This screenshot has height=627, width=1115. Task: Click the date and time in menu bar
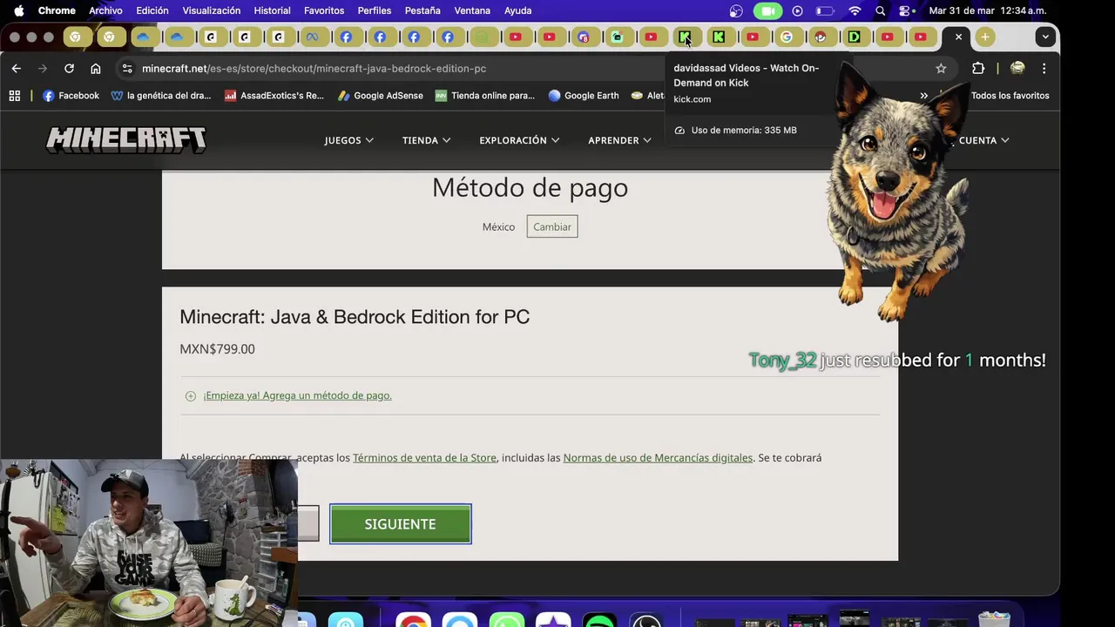[987, 10]
